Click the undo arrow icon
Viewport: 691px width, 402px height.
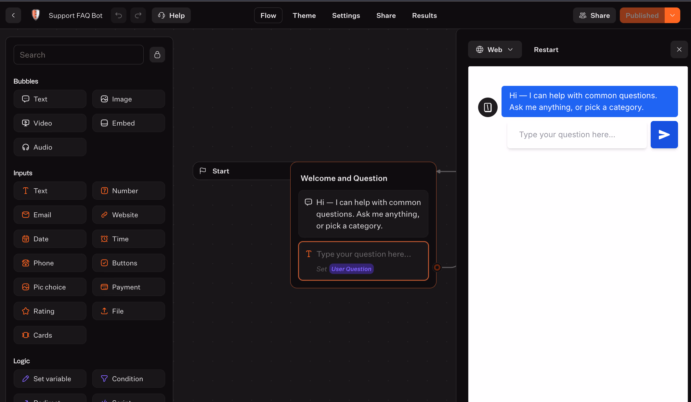click(x=119, y=15)
